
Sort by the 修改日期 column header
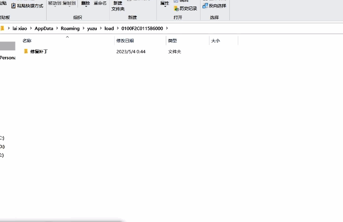click(x=125, y=41)
